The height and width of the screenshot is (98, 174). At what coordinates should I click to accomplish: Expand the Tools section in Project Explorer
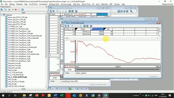(x=24, y=89)
